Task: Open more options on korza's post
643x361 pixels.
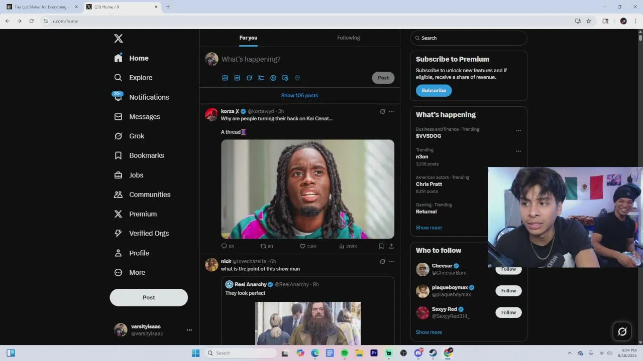Action: click(x=391, y=111)
